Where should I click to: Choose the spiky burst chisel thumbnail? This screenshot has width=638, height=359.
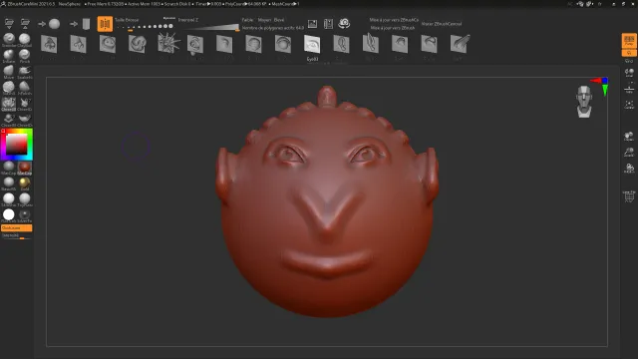[x=168, y=44]
